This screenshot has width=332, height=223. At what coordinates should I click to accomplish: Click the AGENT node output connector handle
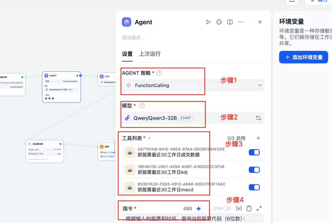[x=81, y=76]
